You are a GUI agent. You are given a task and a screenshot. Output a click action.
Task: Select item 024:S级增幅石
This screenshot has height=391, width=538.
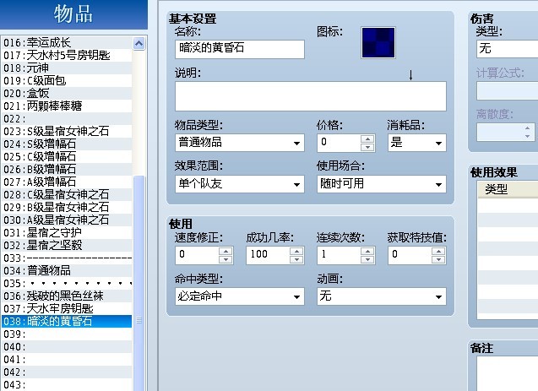point(67,144)
